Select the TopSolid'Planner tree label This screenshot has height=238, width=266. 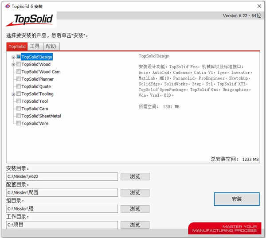(38, 79)
